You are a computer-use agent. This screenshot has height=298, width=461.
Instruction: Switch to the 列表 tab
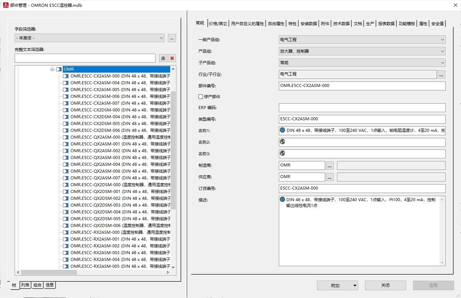25,285
